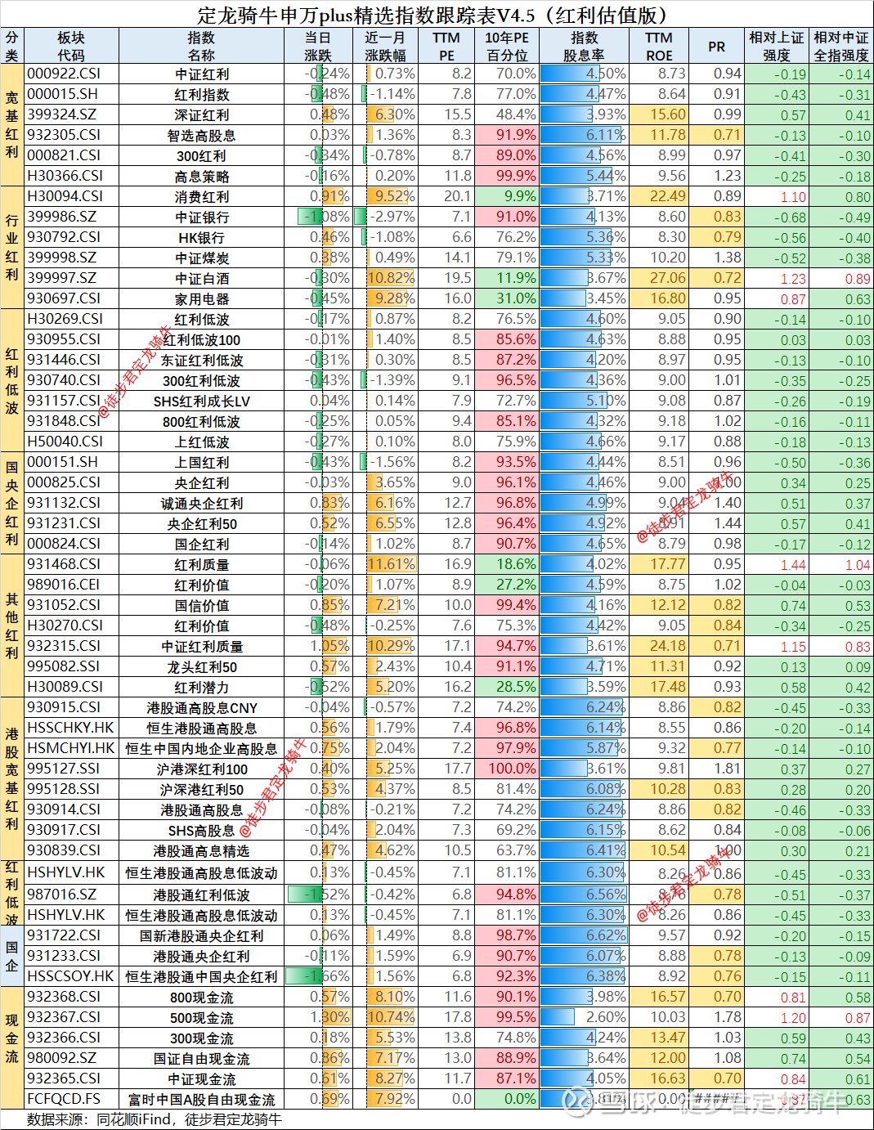Select the 宽基红利 category cell

click(11, 124)
